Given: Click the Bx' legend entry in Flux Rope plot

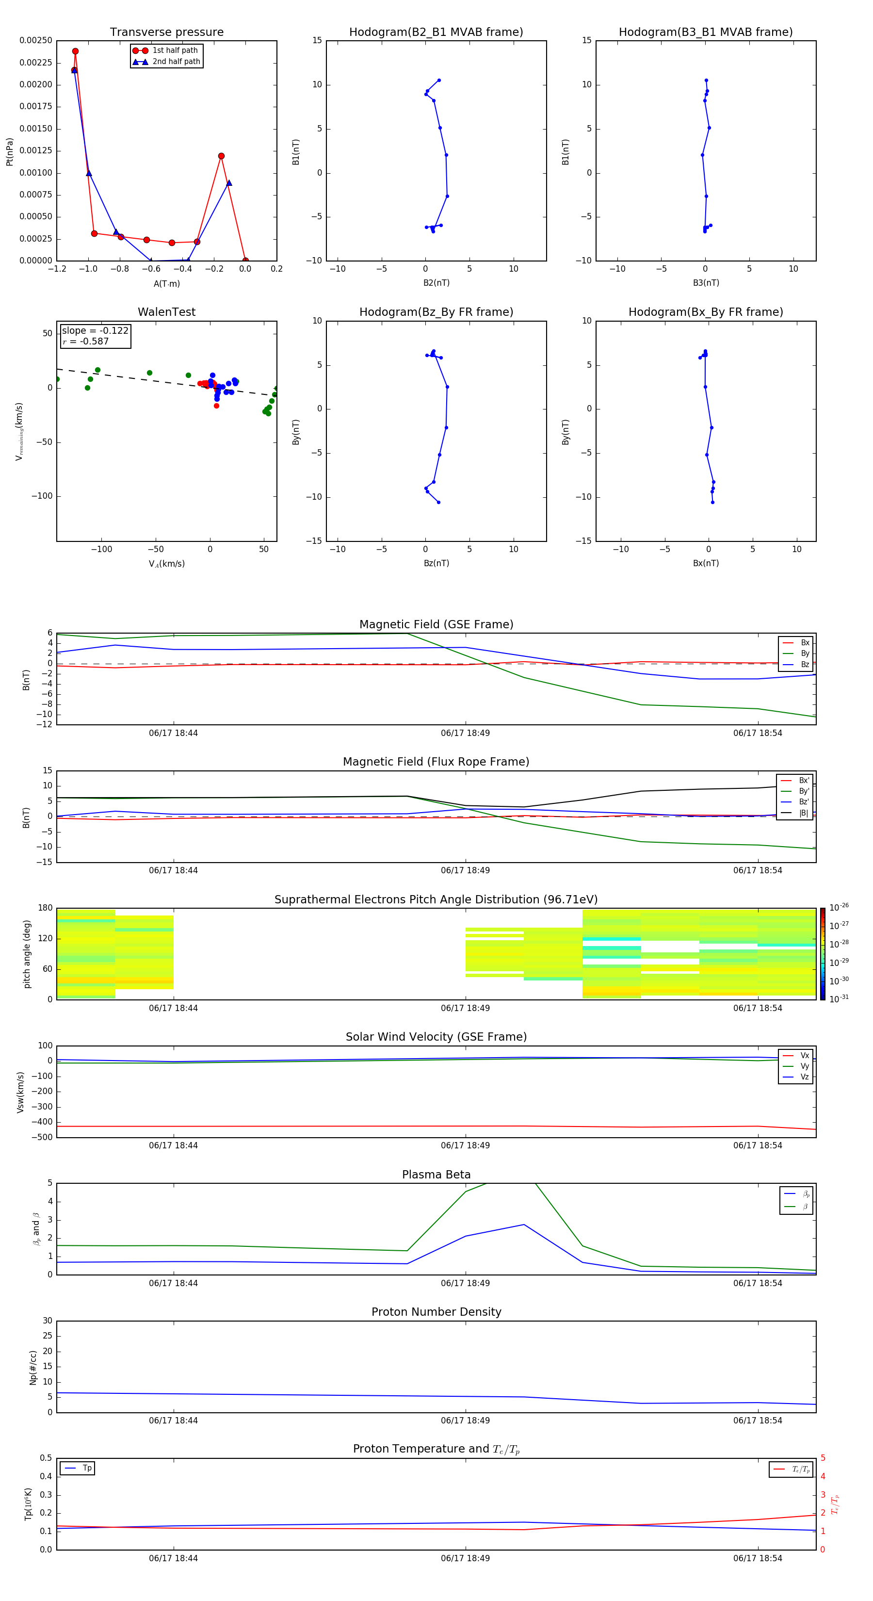Looking at the screenshot, I should point(795,781).
